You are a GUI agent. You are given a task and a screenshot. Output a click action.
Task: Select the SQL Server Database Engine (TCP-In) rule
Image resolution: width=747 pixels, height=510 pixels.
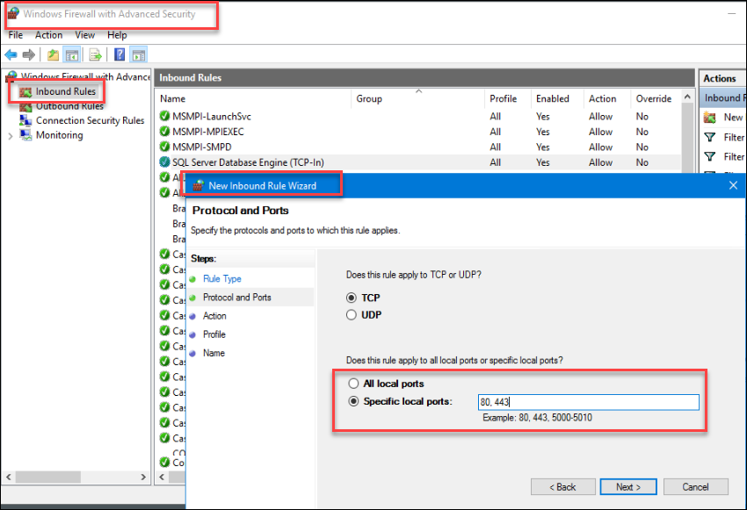[419, 162]
